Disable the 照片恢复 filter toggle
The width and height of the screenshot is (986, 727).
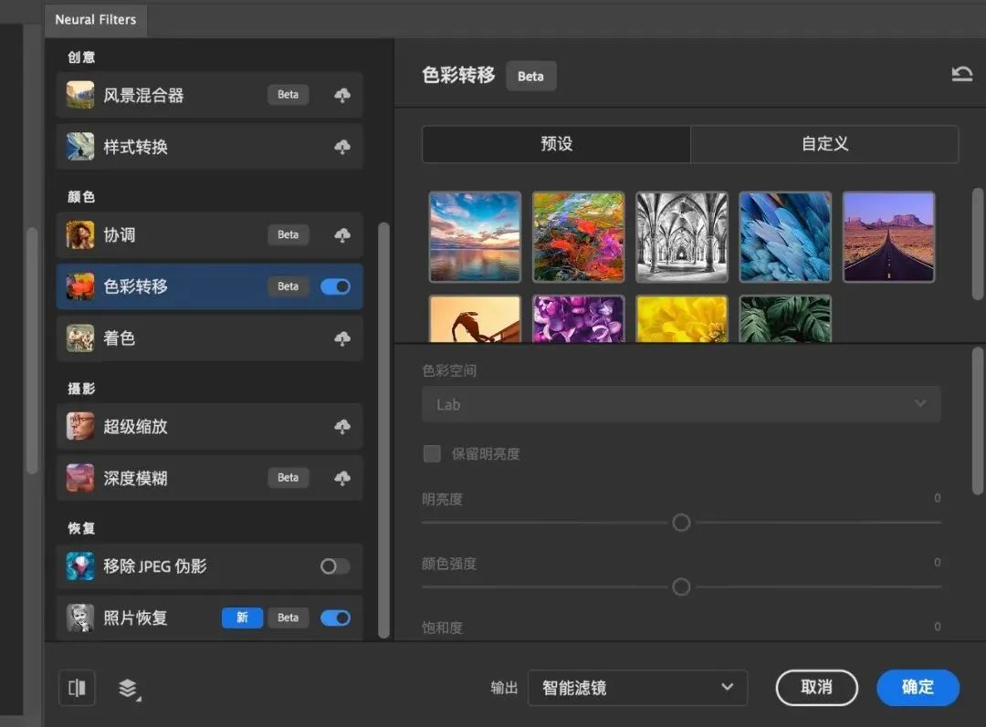[x=335, y=618]
